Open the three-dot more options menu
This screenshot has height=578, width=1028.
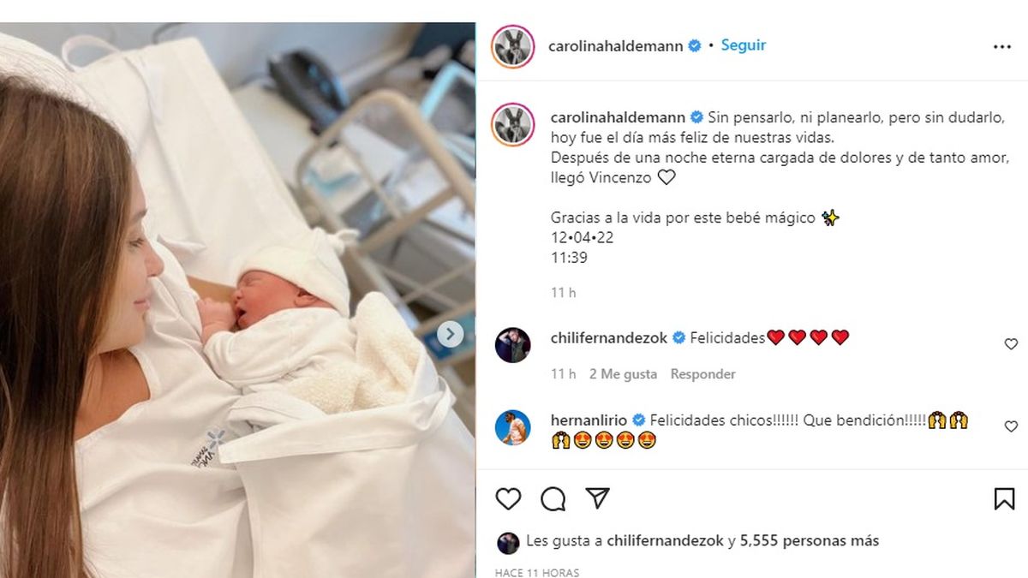tap(1002, 47)
